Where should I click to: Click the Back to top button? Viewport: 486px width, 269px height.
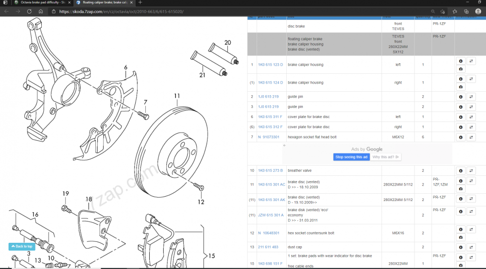point(22,246)
